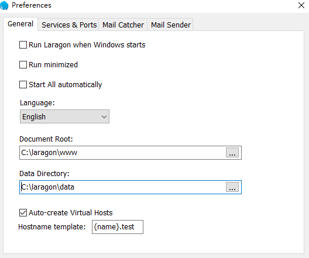Toggle Start All automatically checkbox
This screenshot has width=309, height=258.
[23, 85]
